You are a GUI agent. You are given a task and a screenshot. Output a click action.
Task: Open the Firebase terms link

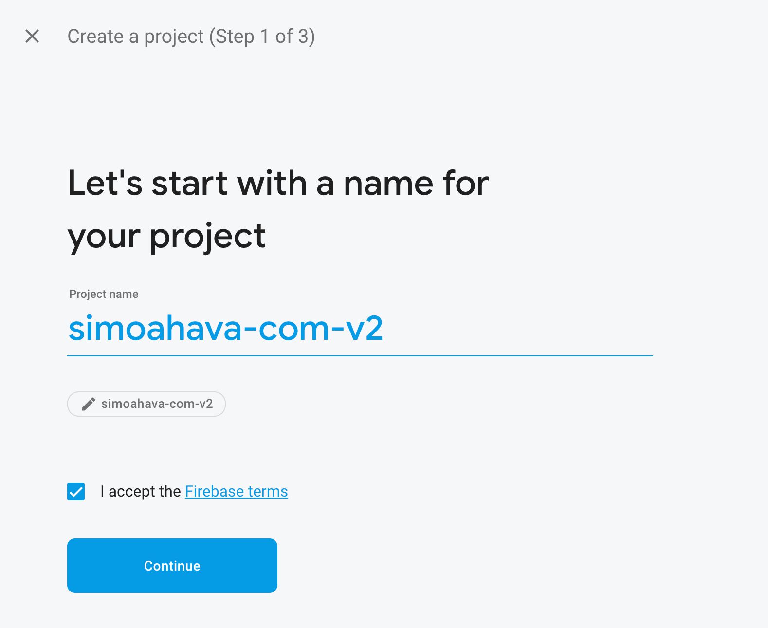click(x=237, y=491)
